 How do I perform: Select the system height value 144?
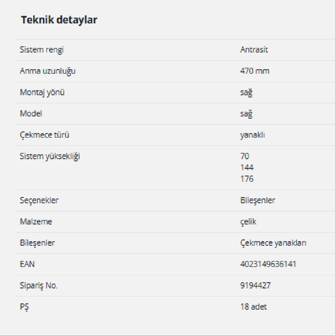[247, 167]
